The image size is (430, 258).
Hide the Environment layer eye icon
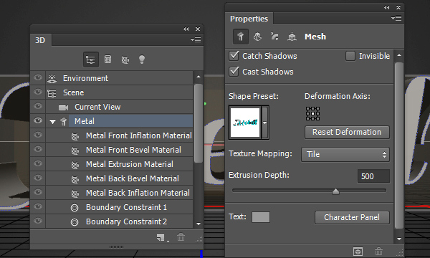[x=38, y=77]
